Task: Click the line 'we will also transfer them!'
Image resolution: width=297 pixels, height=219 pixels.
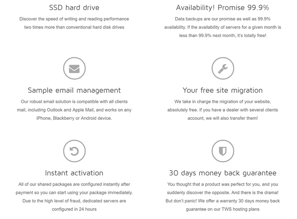Action: tap(232, 118)
